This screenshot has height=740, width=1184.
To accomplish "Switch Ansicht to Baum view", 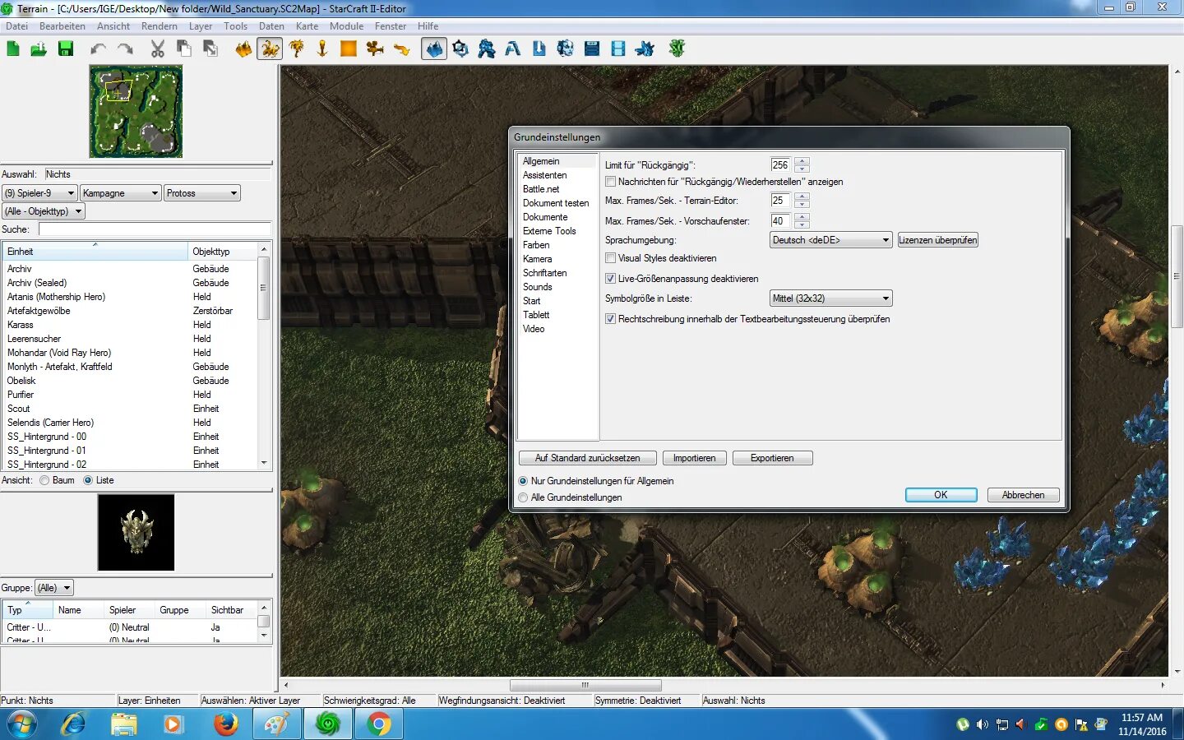I will 44,480.
